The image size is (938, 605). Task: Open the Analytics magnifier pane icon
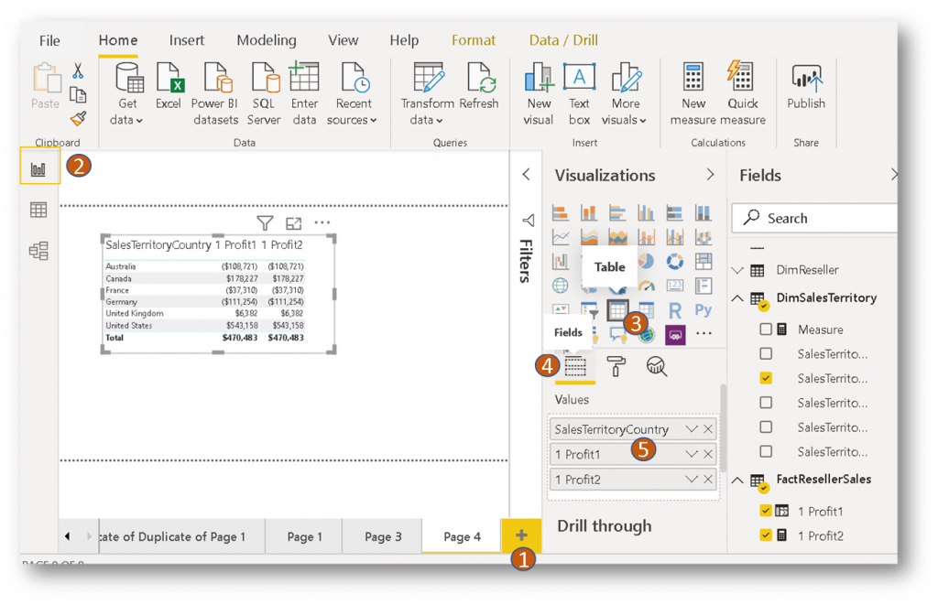click(x=656, y=367)
